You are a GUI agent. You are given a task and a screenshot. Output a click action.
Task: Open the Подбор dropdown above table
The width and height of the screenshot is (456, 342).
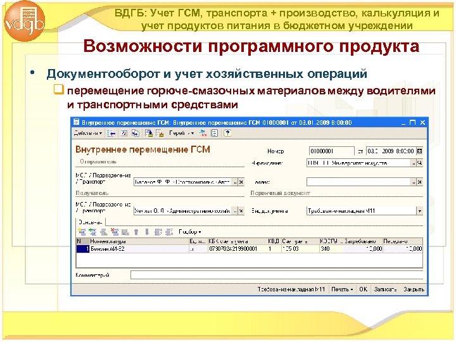point(189,232)
